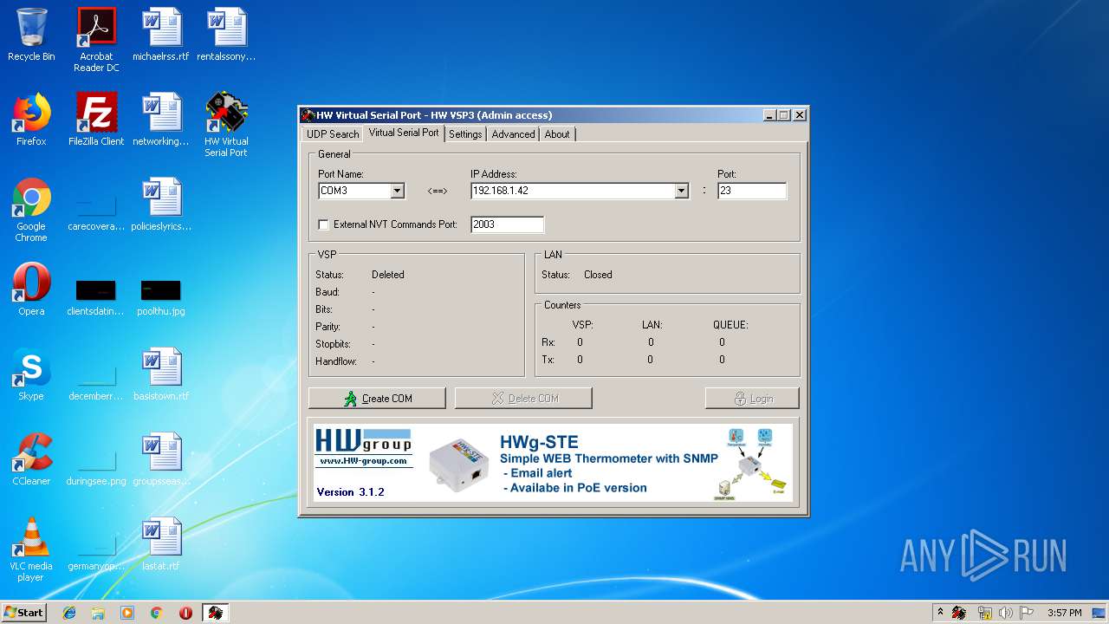Launch HW Virtual Serial Port shortcut
Image resolution: width=1109 pixels, height=624 pixels.
(226, 125)
